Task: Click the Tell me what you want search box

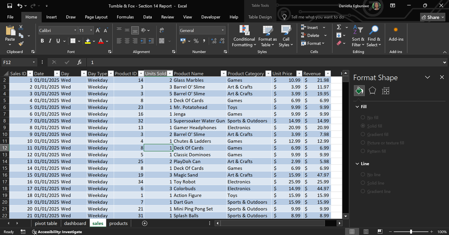Action: coord(317,17)
